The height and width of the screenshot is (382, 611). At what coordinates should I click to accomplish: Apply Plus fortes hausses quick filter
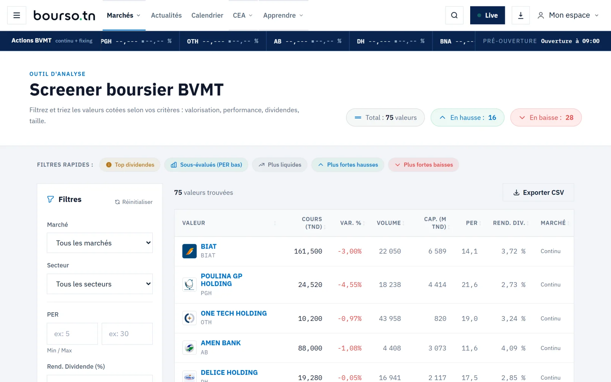point(348,165)
